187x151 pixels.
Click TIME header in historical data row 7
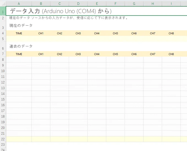pos(19,54)
